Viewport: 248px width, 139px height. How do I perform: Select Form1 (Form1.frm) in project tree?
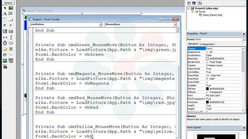coord(212,15)
